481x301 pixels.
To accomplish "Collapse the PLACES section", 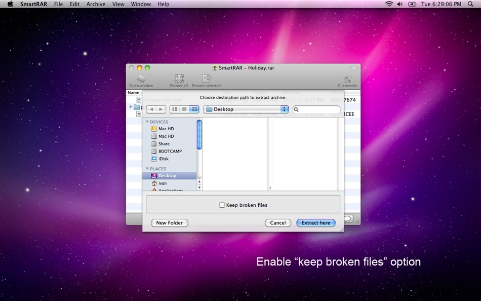I will pos(147,169).
